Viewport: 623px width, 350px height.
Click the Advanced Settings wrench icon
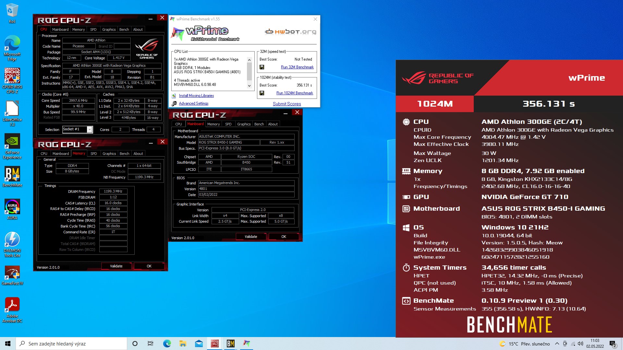pyautogui.click(x=174, y=103)
